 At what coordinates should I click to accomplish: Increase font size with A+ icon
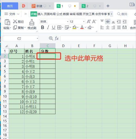(89, 21)
